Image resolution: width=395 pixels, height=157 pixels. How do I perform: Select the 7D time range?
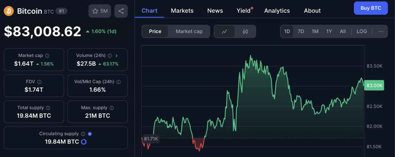tap(301, 32)
